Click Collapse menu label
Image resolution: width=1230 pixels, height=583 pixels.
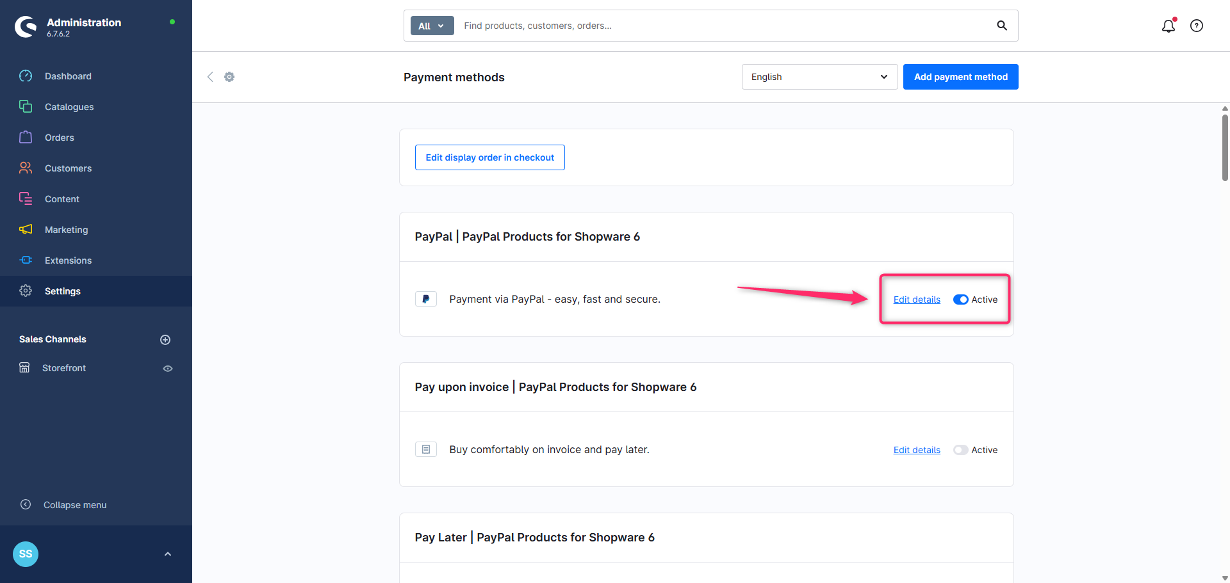tap(75, 505)
